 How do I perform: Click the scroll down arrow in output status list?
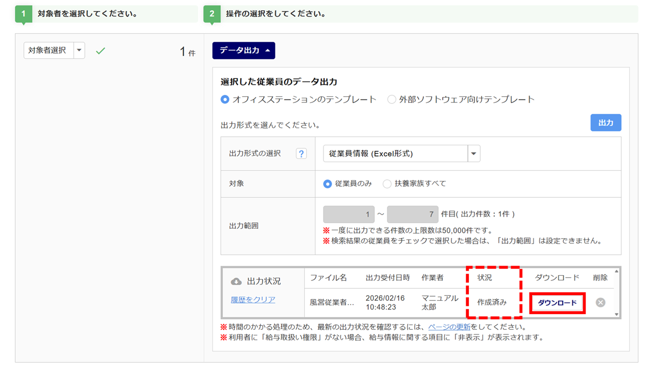pyautogui.click(x=617, y=315)
